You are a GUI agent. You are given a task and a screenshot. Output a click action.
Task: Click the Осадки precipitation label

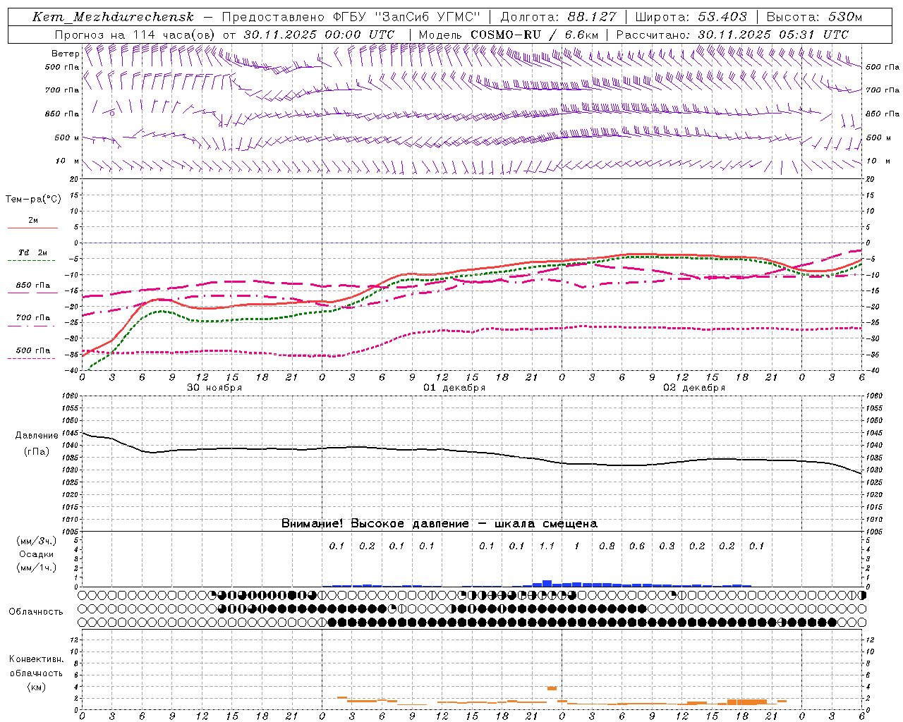(x=37, y=554)
